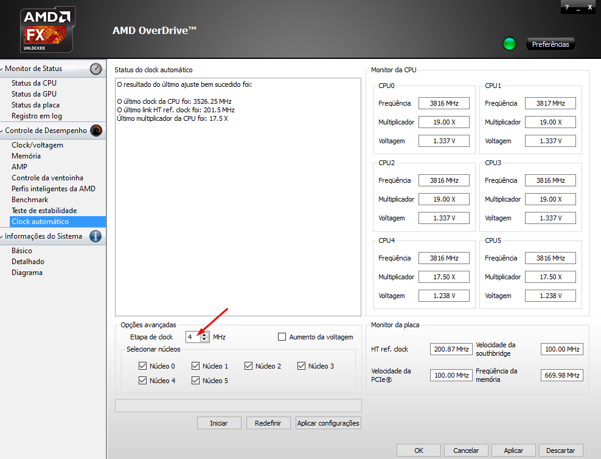Click CPU0 Freqüência value 3816 MHz
This screenshot has width=601, height=459.
444,103
